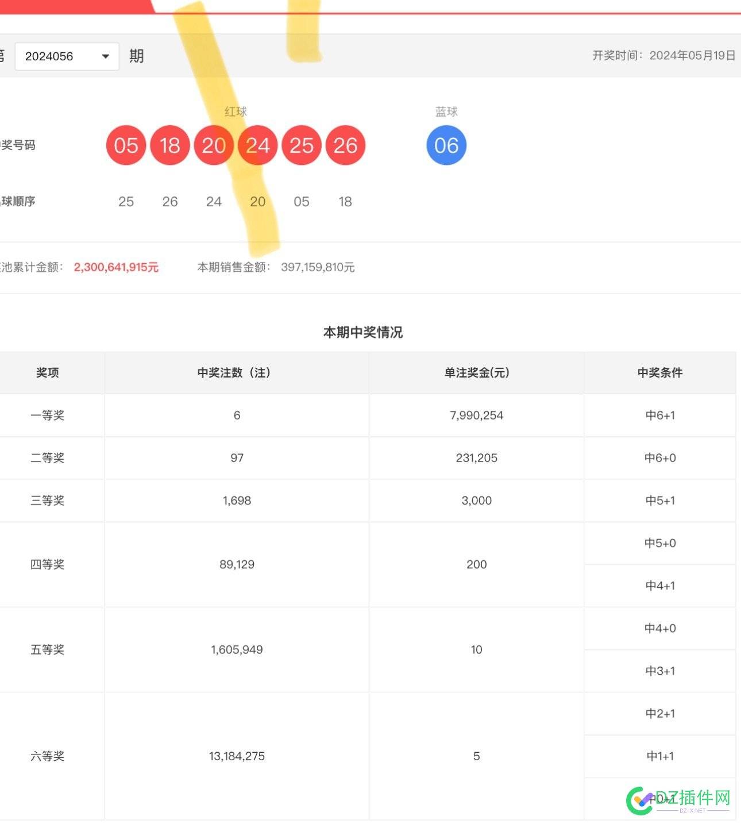Click the red ball numbered 18
741x824 pixels.
[x=170, y=145]
